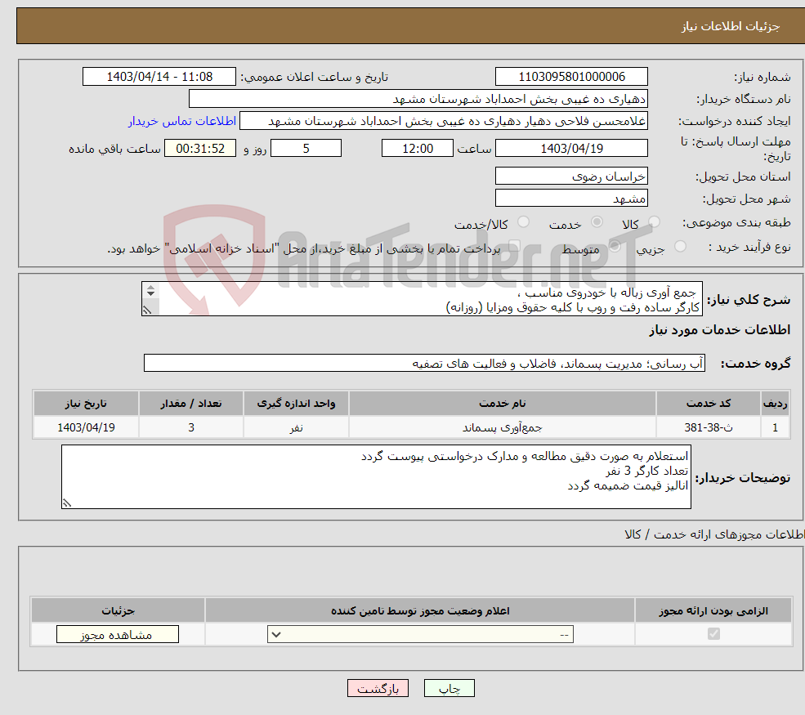The height and width of the screenshot is (715, 805).
Task: Select the جزیی purchase type radio
Action: tap(680, 247)
